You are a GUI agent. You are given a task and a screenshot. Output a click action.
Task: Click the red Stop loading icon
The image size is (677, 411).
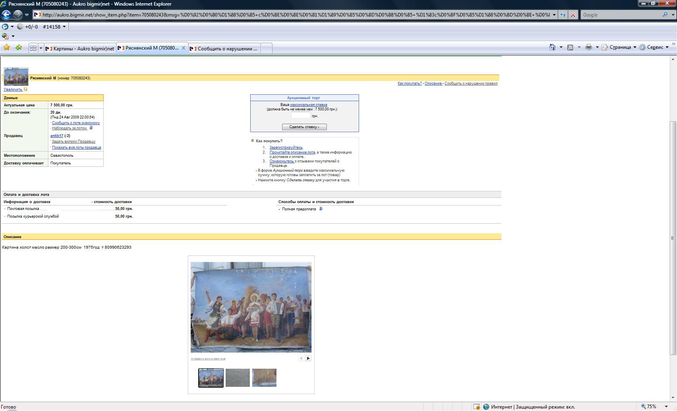[573, 15]
